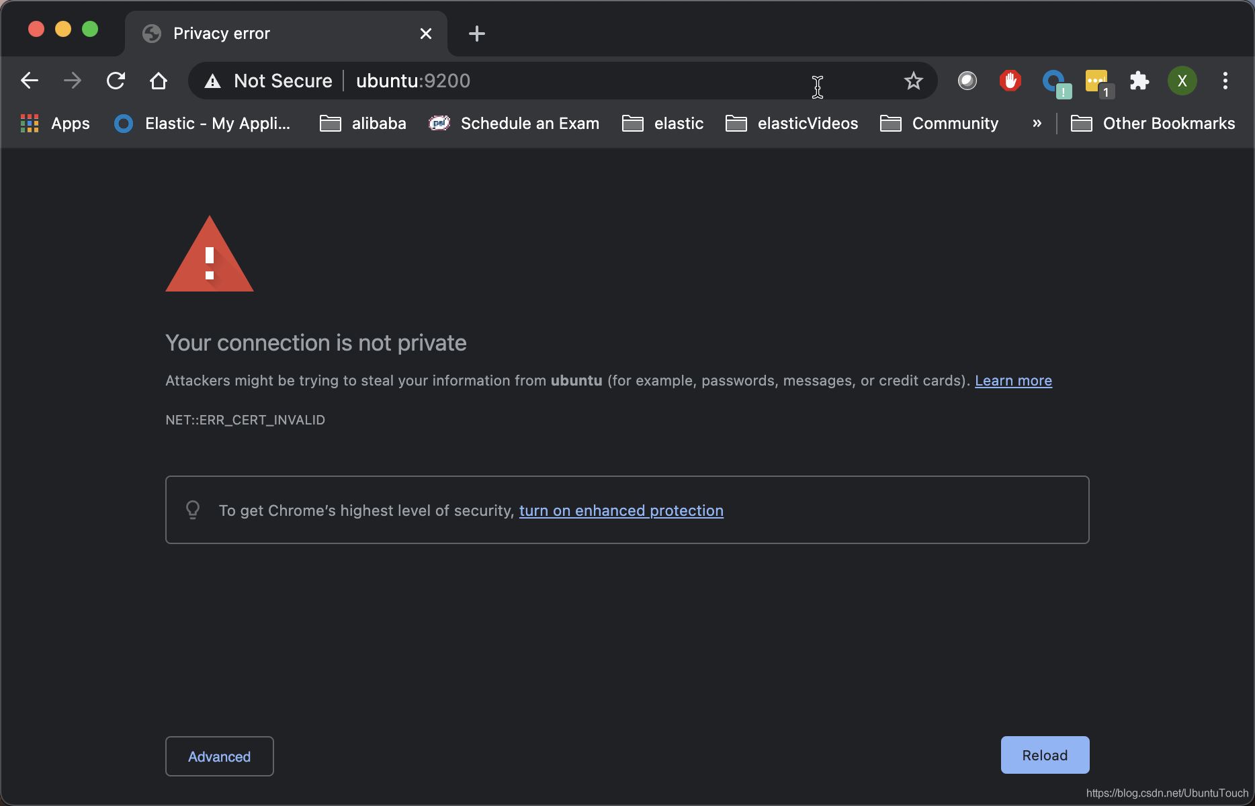Open the home page via house icon

click(x=159, y=81)
